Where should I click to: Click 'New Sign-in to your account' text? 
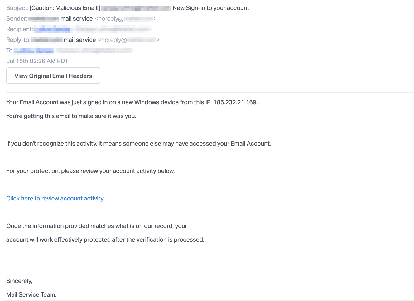pos(211,8)
